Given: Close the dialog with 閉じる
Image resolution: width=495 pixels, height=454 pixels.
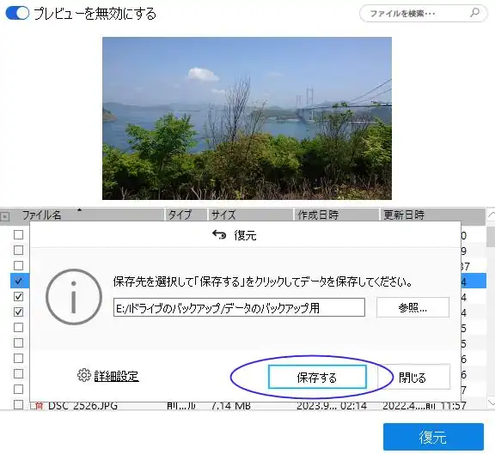Looking at the screenshot, I should pos(414,377).
